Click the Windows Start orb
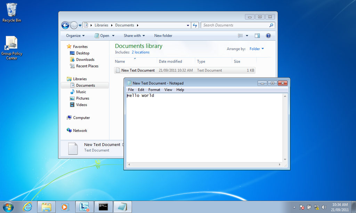The image size is (356, 213). tap(8, 207)
